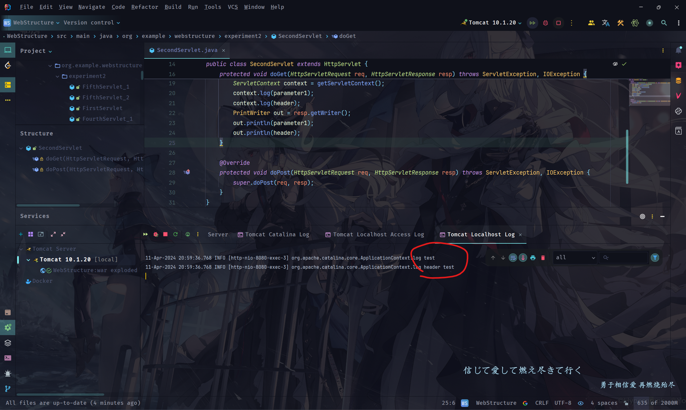686x410 pixels.
Task: Open Tomcat 10.1.20 run configuration dropdown
Action: (x=491, y=23)
